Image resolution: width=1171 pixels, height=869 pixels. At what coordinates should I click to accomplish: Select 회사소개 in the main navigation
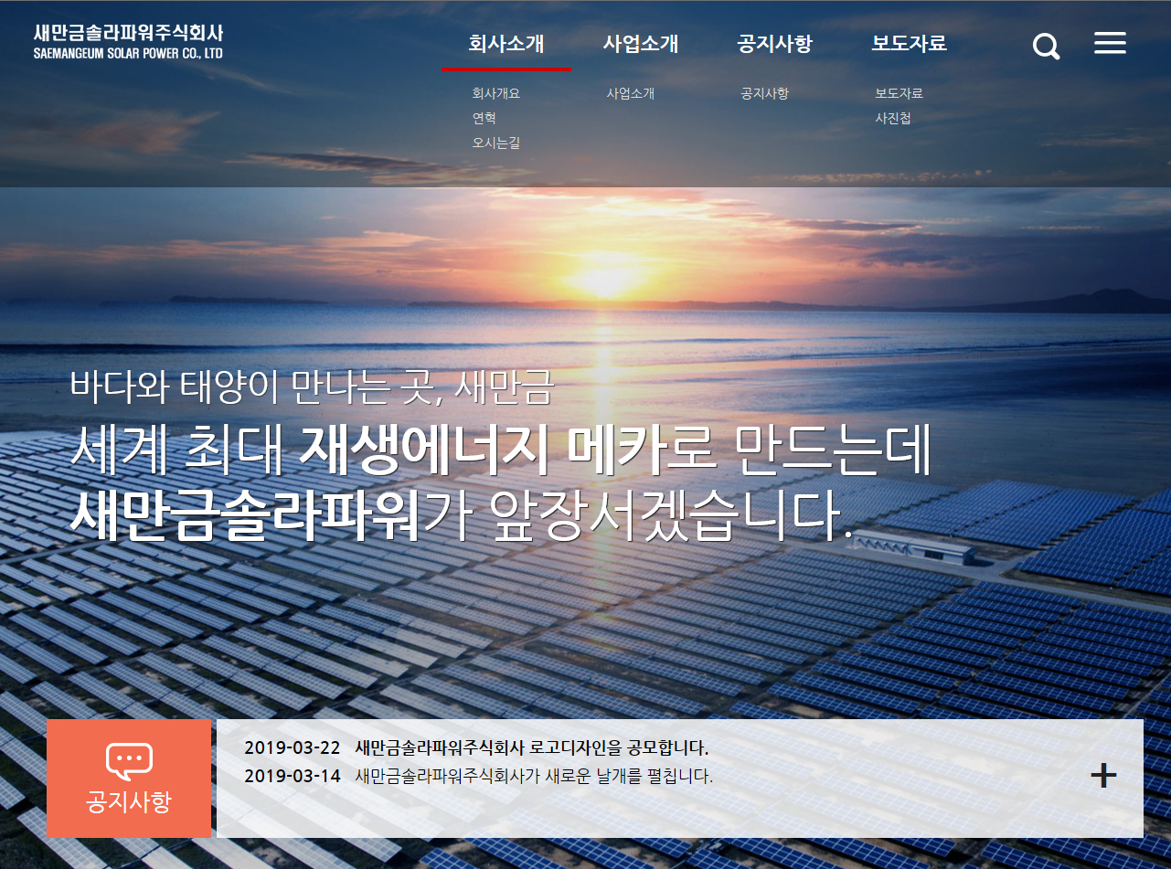506,43
